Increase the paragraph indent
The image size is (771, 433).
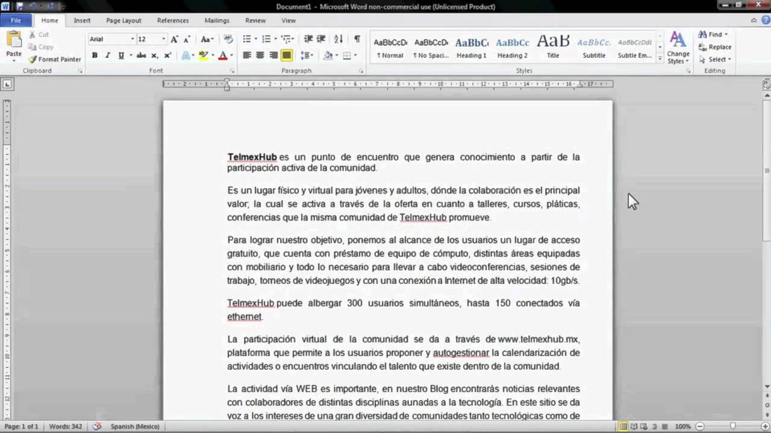[321, 39]
